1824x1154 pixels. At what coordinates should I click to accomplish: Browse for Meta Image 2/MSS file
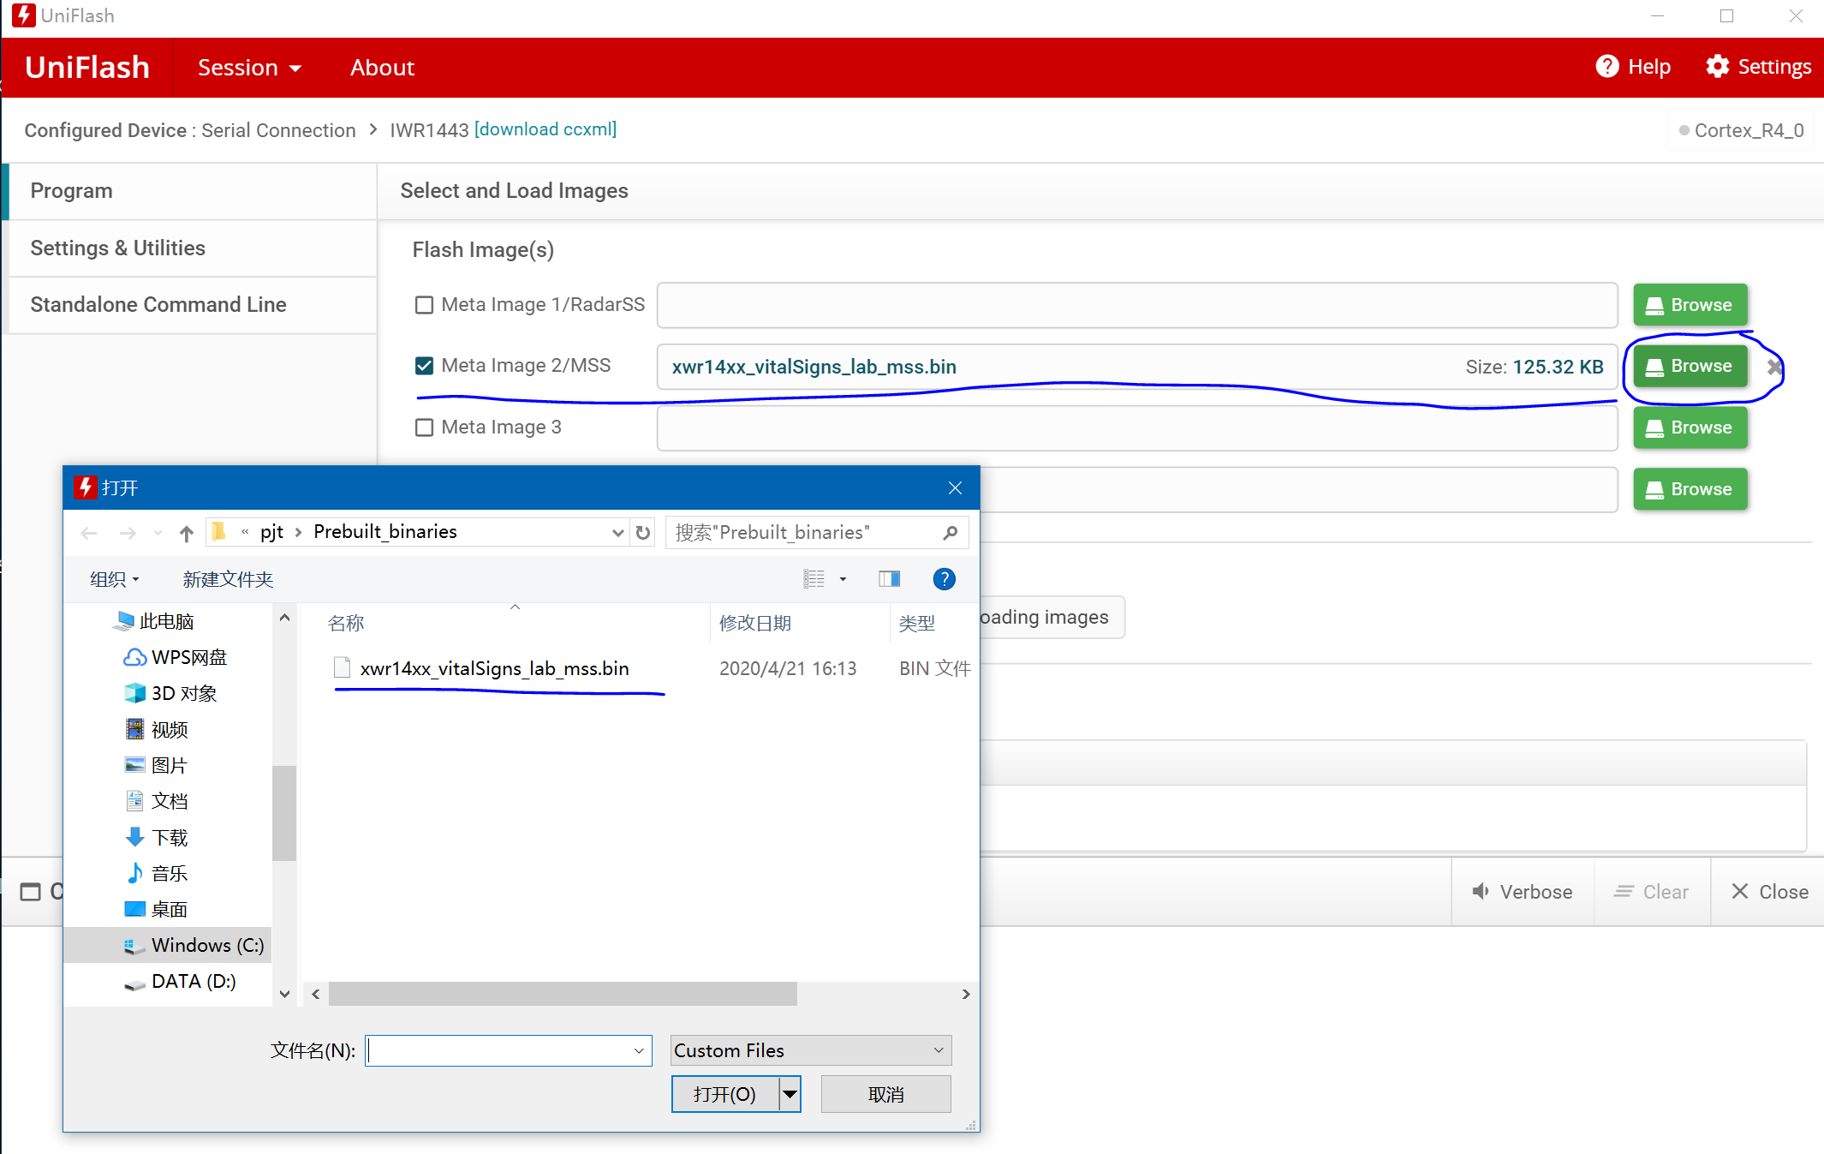tap(1690, 367)
